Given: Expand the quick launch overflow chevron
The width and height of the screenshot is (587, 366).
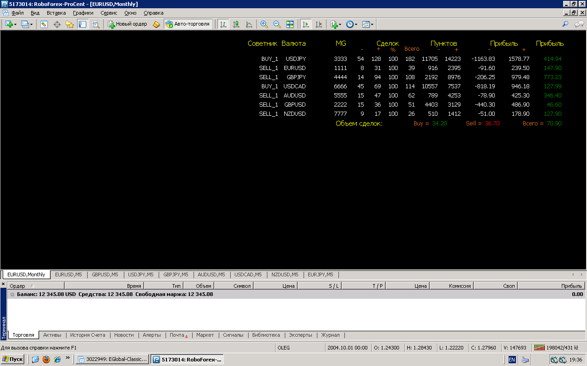Looking at the screenshot, I should click(x=67, y=358).
